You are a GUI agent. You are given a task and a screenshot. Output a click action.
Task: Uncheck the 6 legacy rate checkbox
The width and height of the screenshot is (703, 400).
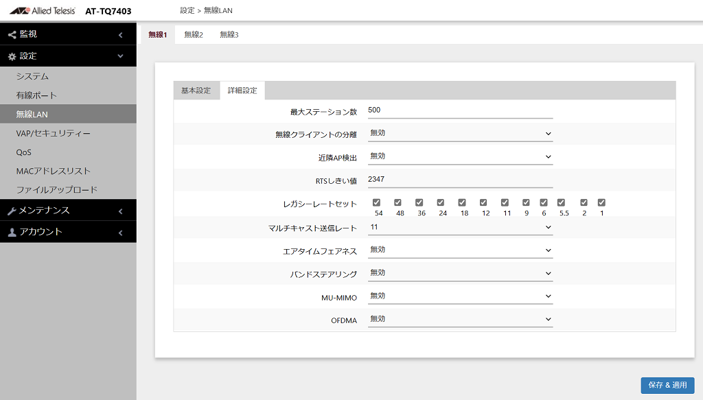(x=544, y=202)
